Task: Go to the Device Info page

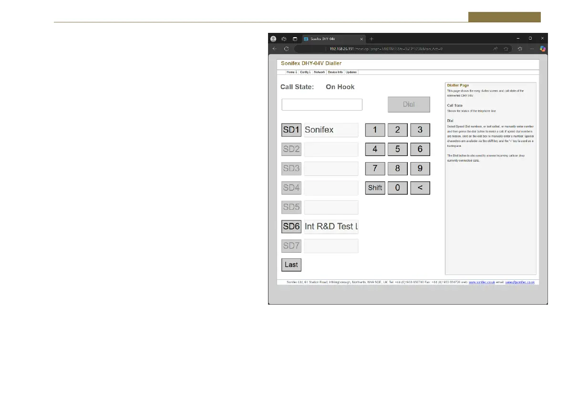Action: click(335, 72)
